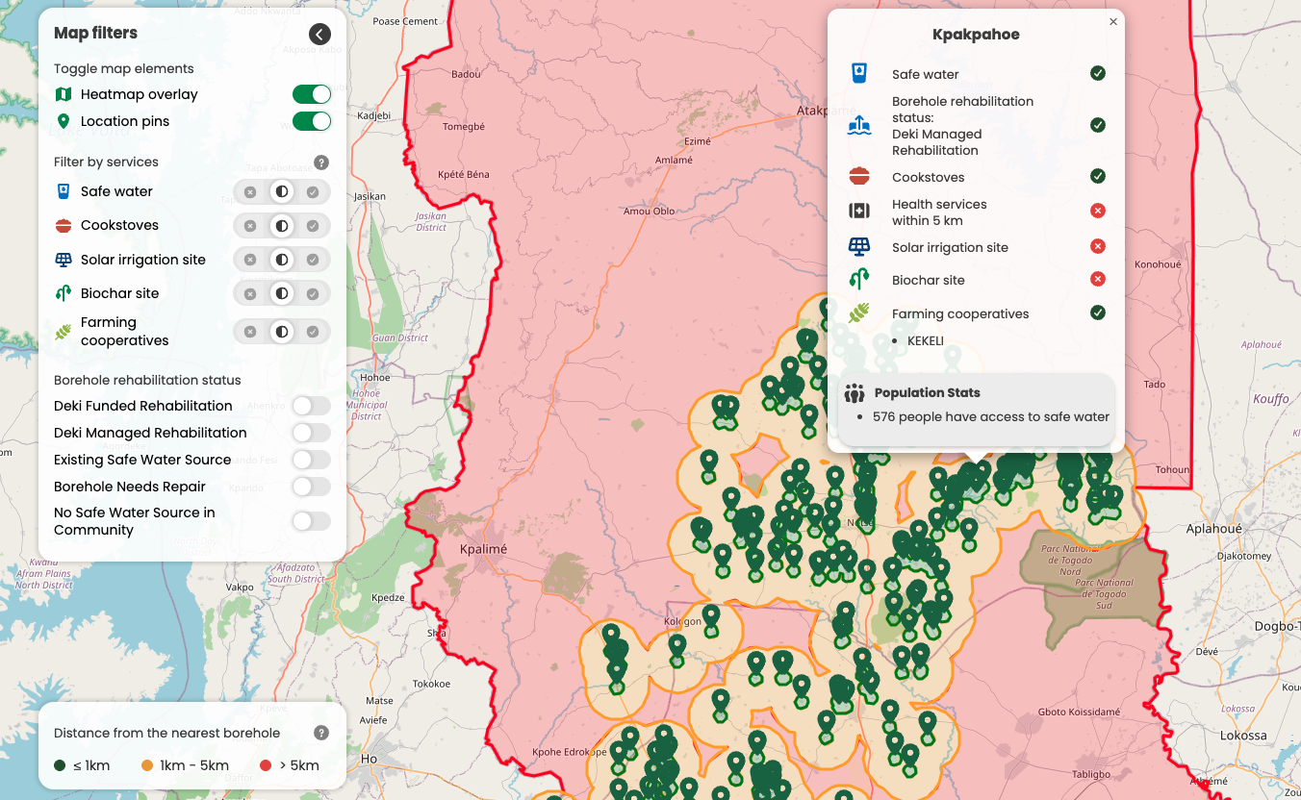This screenshot has width=1301, height=800.
Task: Click the Biochar site plant icon in filters
Action: (x=64, y=293)
